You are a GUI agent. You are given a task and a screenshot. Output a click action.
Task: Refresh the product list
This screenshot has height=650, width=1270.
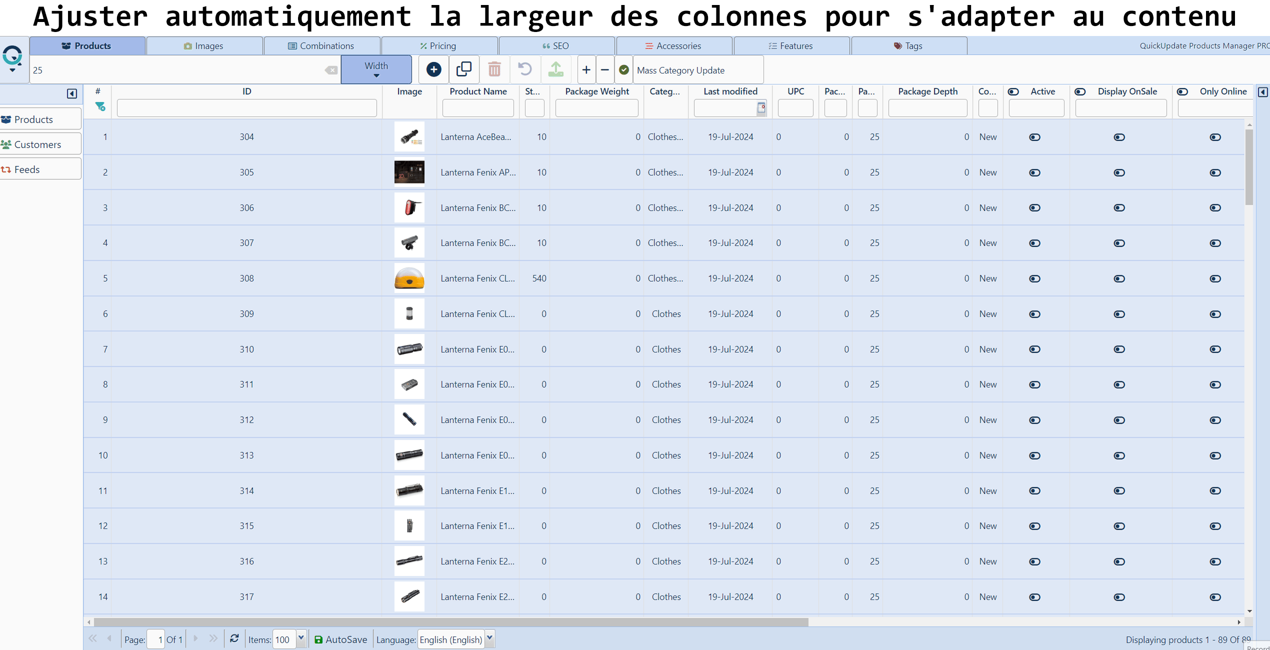coord(234,639)
